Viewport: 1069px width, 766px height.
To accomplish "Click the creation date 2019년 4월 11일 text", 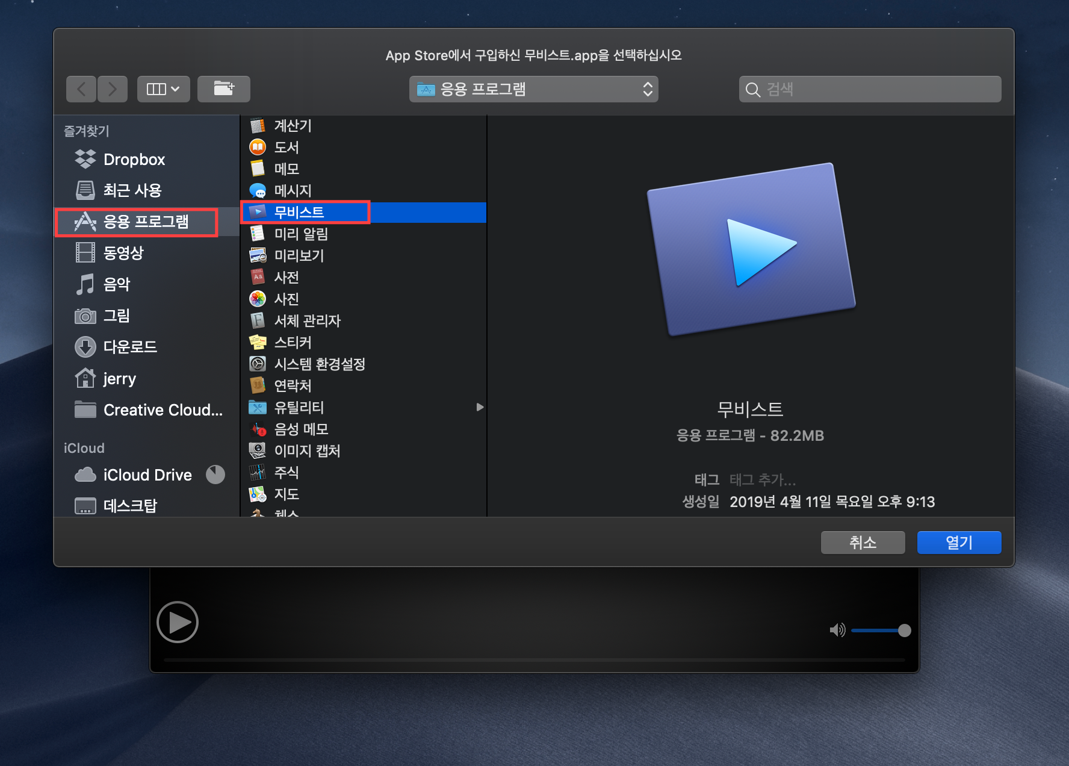I will click(832, 502).
